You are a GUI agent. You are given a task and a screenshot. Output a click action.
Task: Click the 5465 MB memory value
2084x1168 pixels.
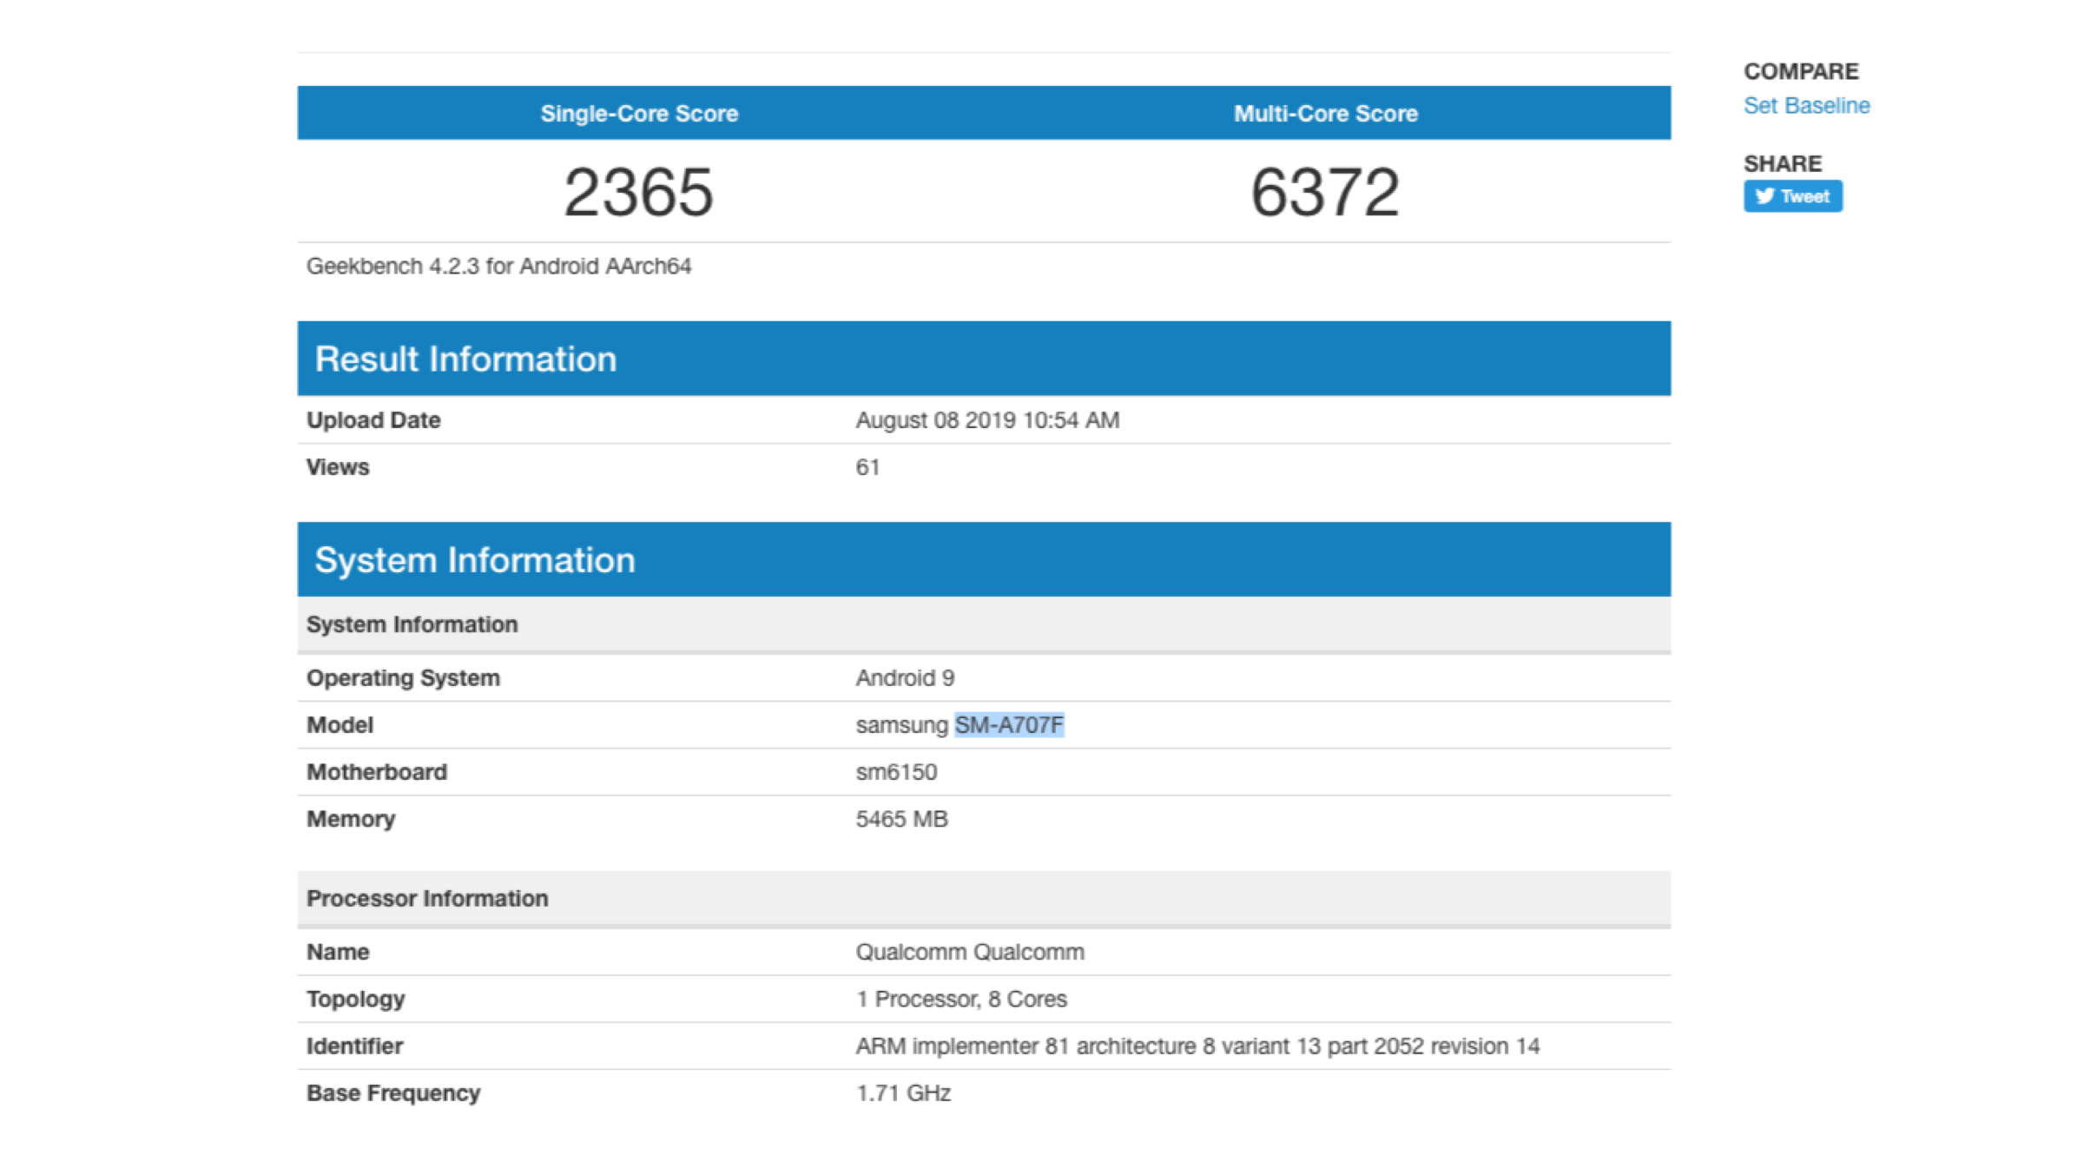click(901, 819)
